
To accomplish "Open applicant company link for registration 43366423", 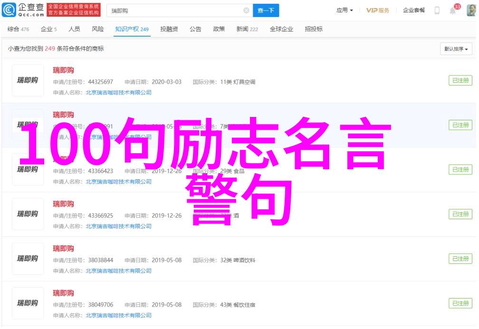I will 118,182.
